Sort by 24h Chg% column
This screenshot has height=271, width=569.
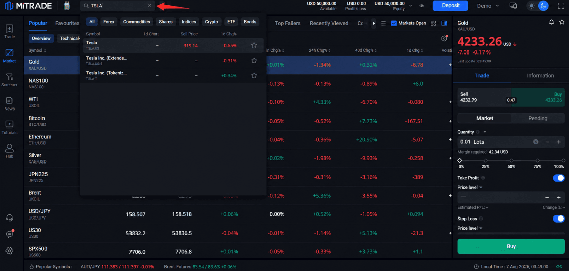pyautogui.click(x=319, y=51)
